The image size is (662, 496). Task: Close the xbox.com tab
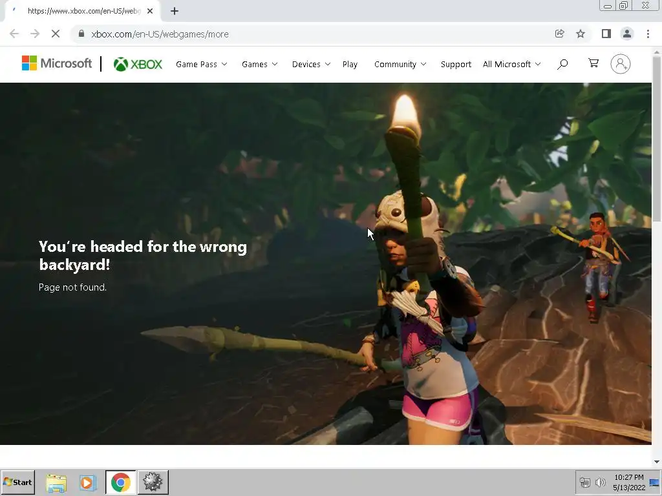(x=150, y=11)
